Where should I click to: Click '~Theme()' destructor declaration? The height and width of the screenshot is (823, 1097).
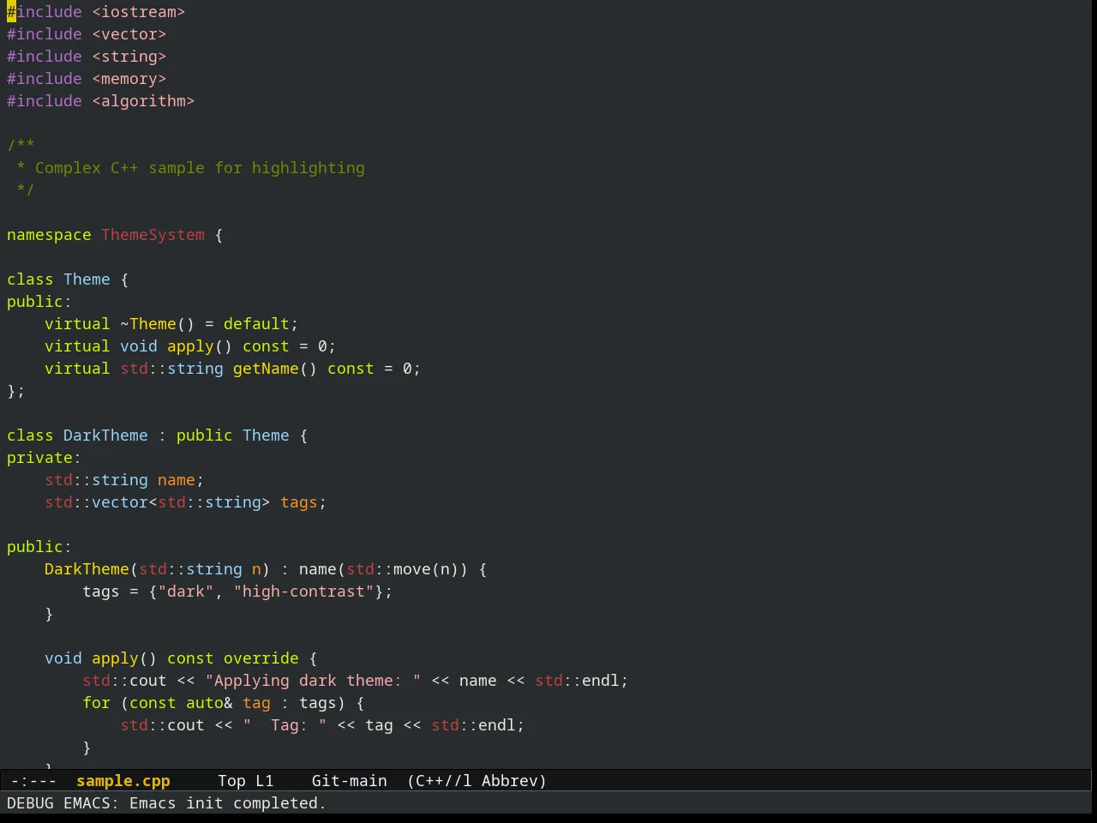point(157,324)
